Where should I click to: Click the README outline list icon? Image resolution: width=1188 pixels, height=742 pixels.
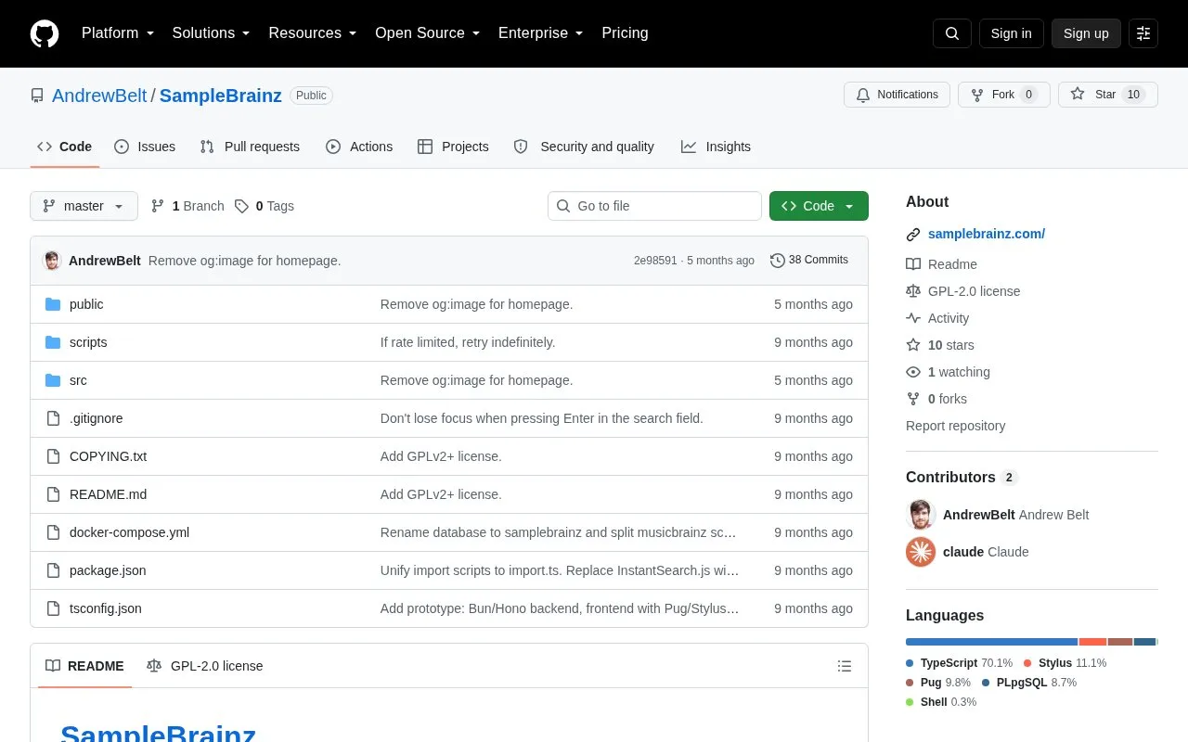[845, 666]
